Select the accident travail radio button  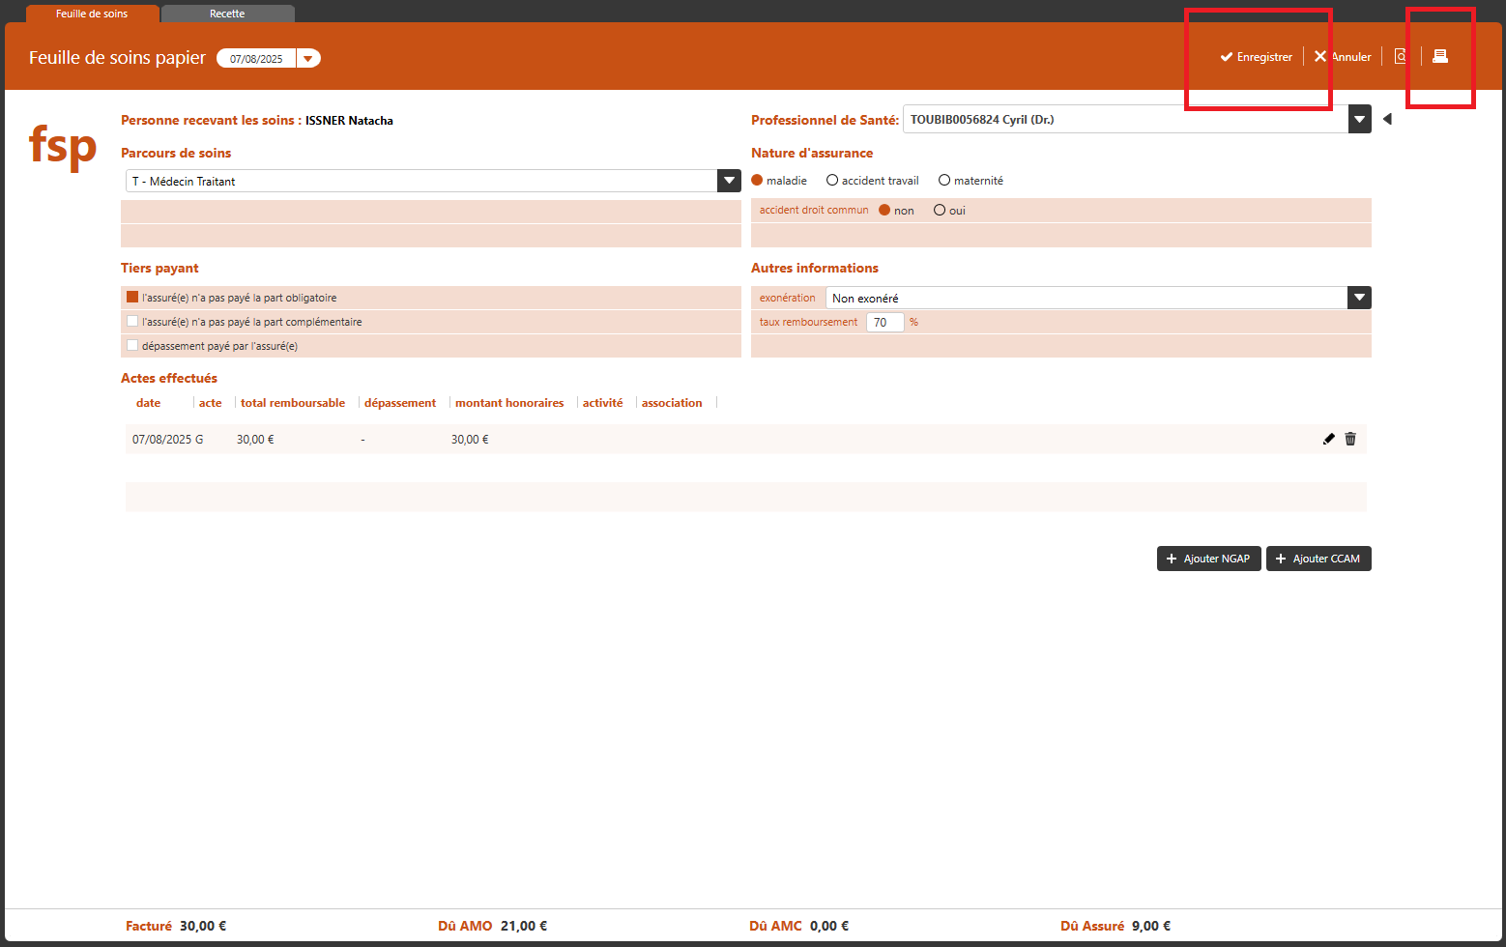[x=832, y=181]
